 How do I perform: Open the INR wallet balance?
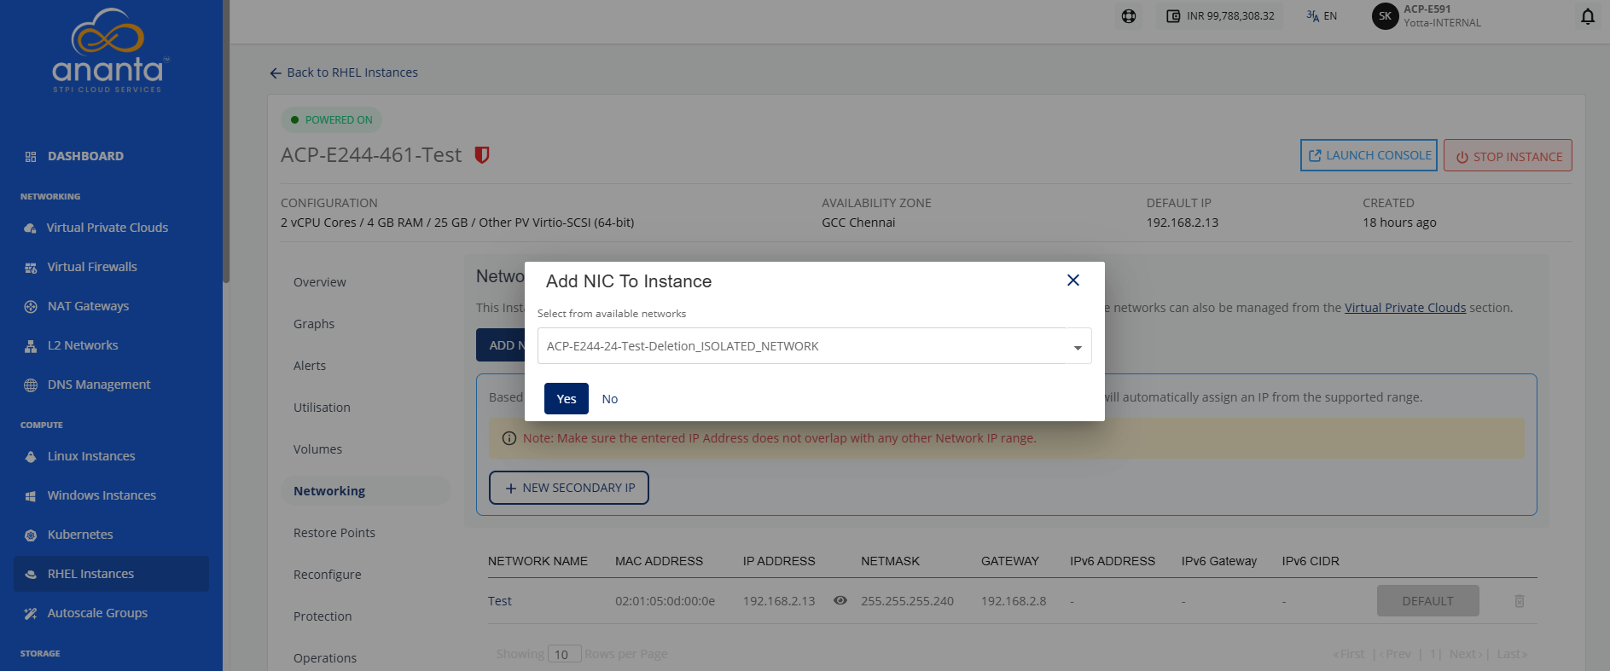click(x=1220, y=16)
